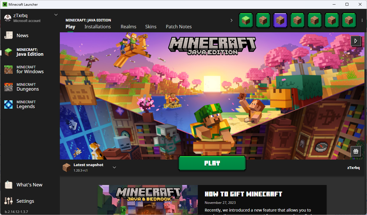Open the Latest snapshot version dropdown

pyautogui.click(x=114, y=167)
